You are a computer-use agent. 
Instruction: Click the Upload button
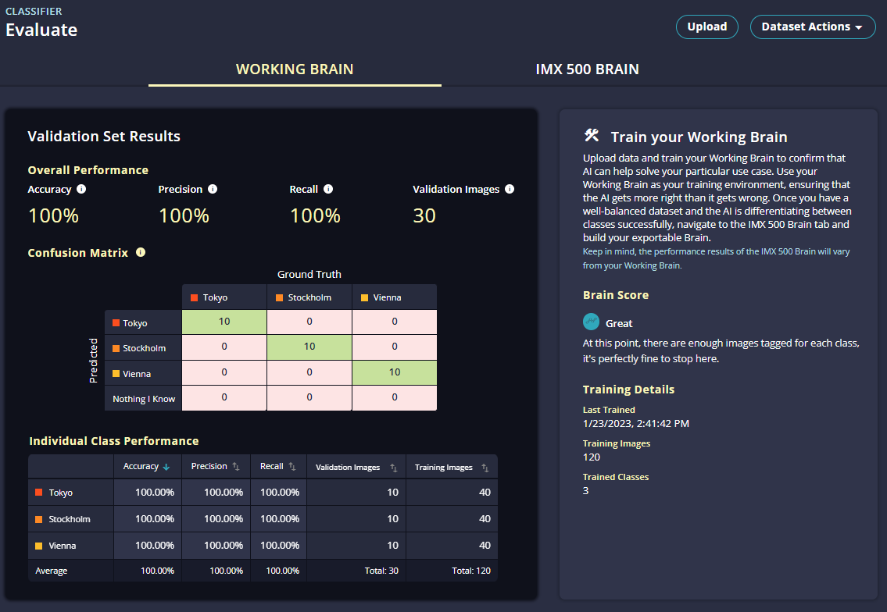pos(706,27)
